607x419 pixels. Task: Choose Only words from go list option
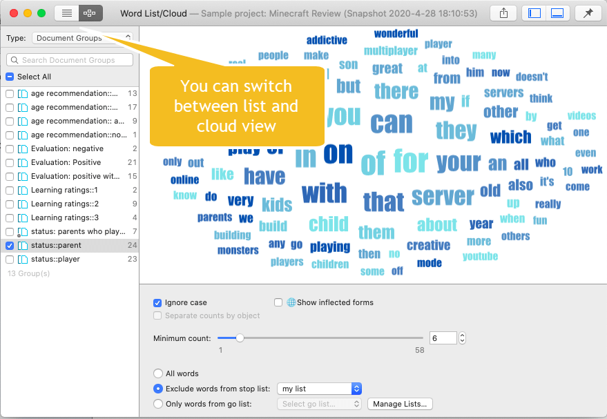click(158, 404)
